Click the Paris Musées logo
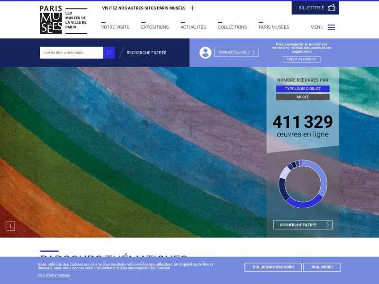 pyautogui.click(x=63, y=20)
